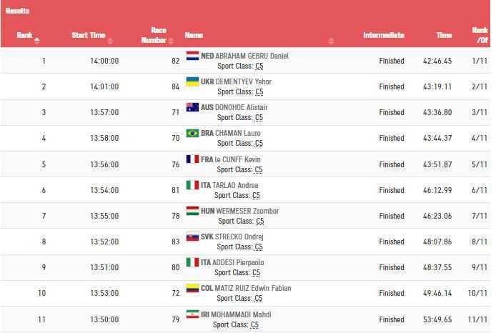The image size is (496, 333).
Task: Click the Ukraine flag icon
Action: 192,81
